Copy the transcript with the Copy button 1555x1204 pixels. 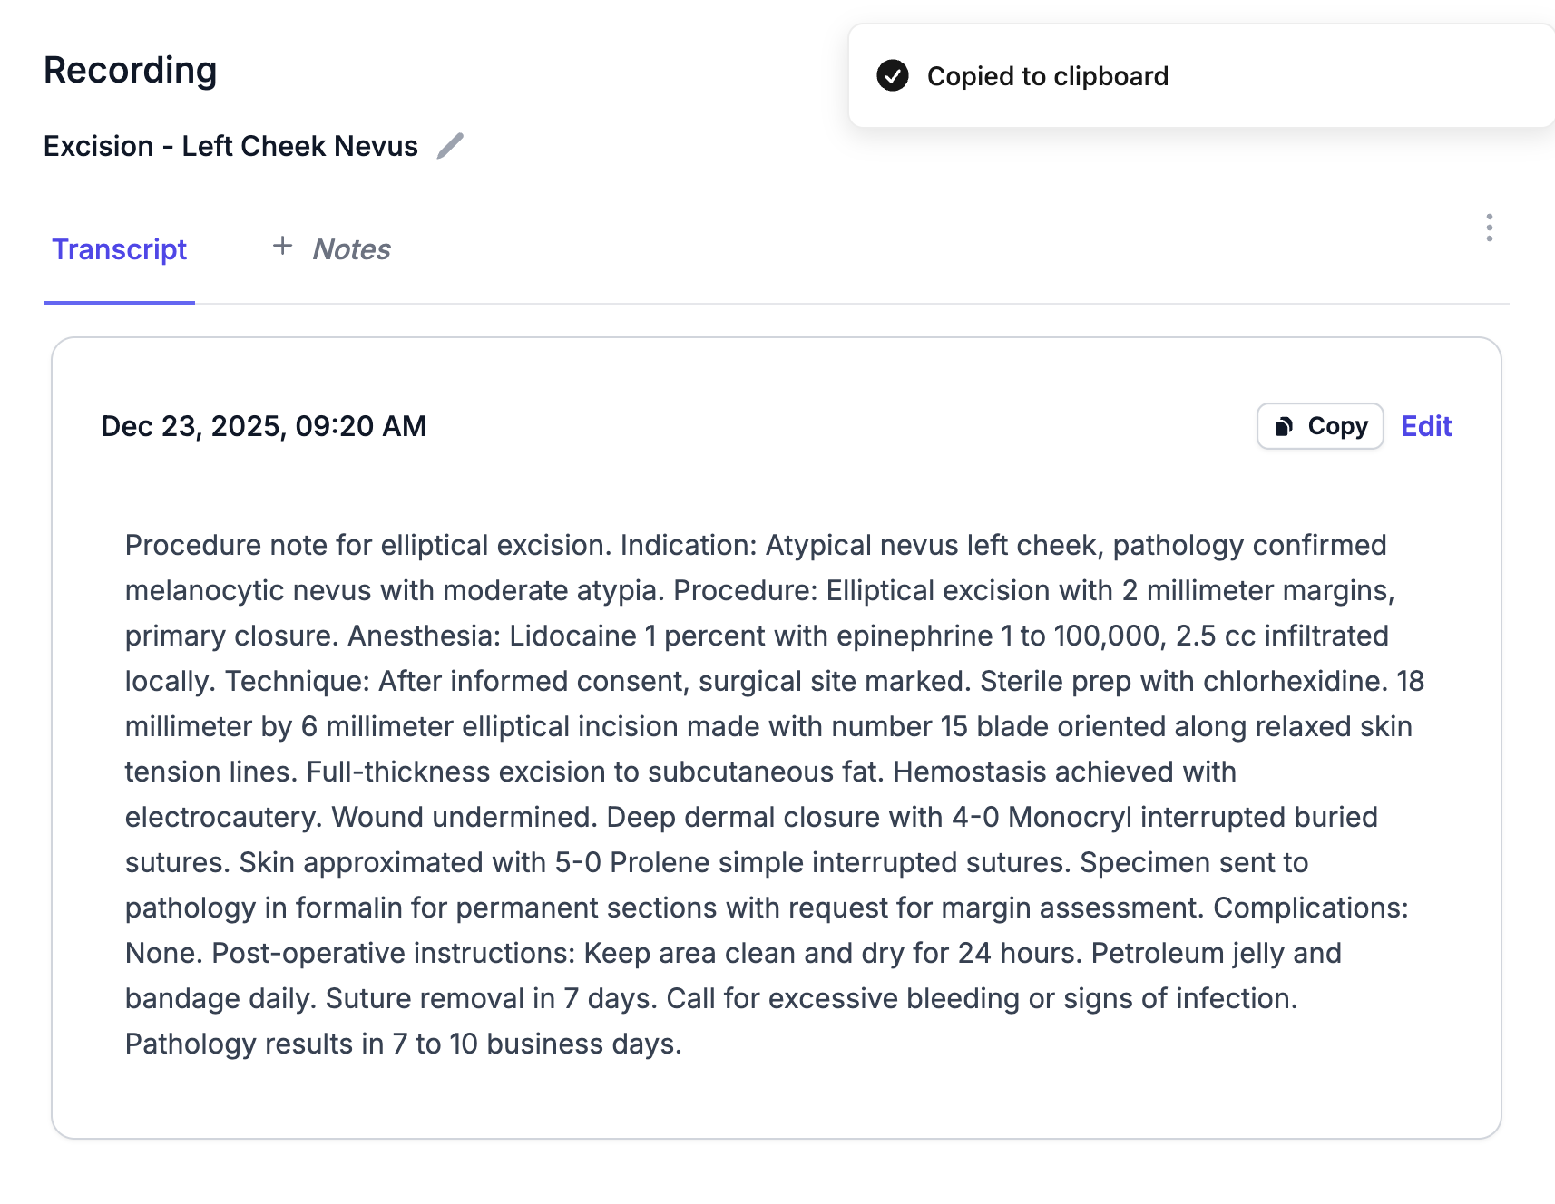click(x=1319, y=426)
